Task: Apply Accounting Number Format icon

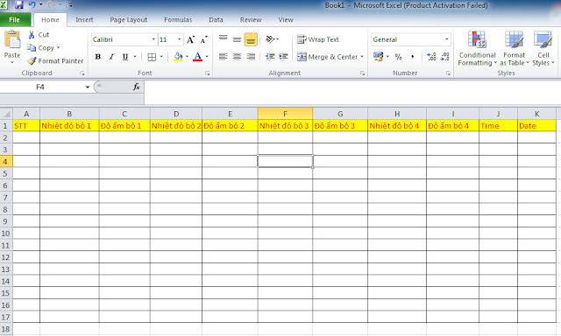Action: (378, 56)
